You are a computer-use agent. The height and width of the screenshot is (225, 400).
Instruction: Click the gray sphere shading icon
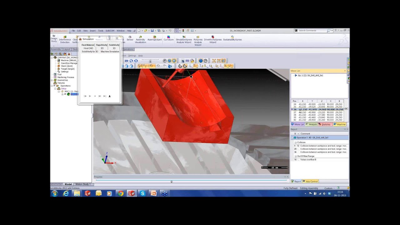(205, 61)
